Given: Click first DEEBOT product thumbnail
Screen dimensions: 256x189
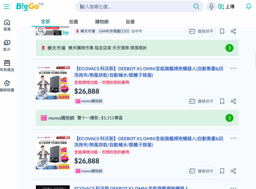Looking at the screenshot, I should coord(53,82).
